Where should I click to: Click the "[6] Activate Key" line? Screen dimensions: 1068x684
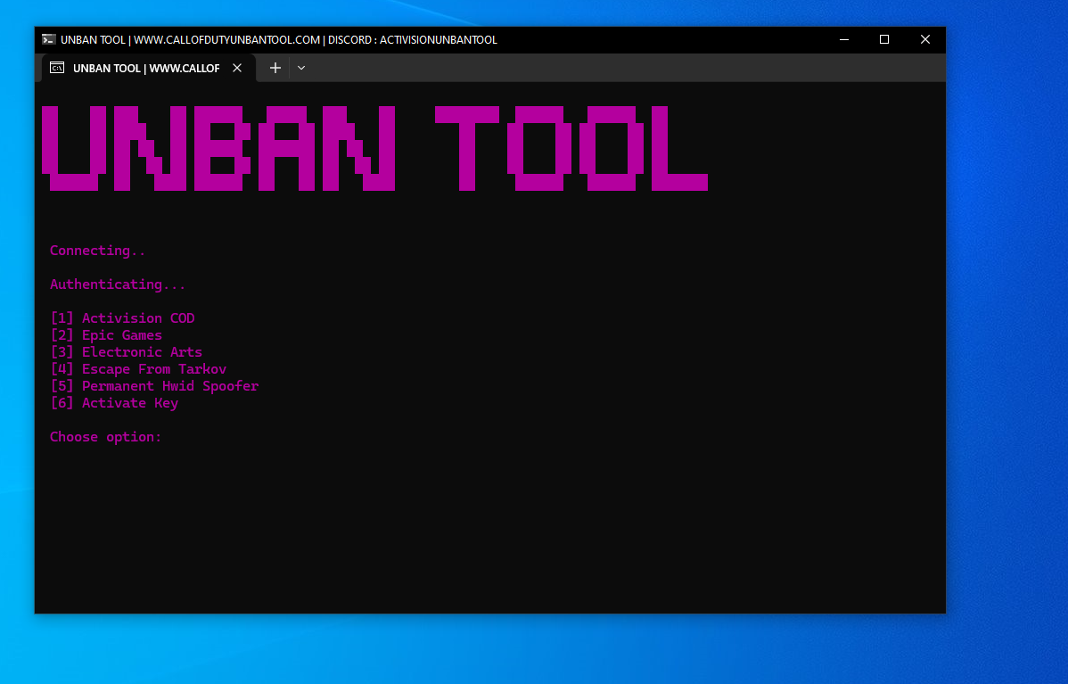pos(114,403)
